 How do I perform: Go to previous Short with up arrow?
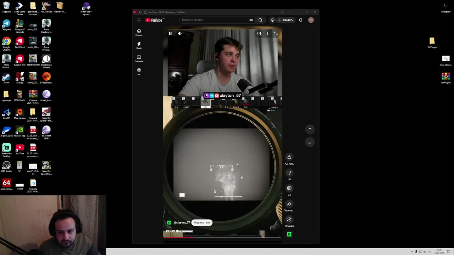click(310, 130)
